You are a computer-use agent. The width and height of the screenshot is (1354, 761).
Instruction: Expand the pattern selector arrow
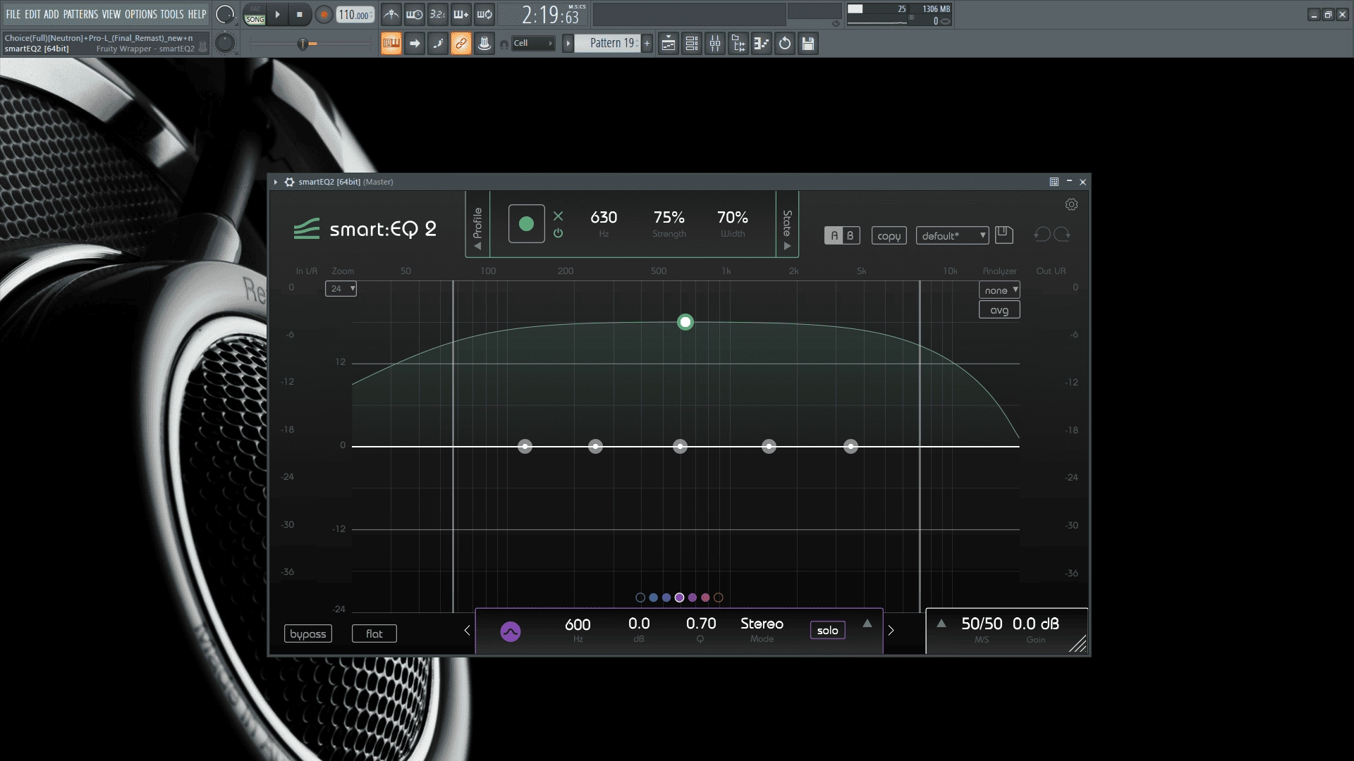coord(568,44)
